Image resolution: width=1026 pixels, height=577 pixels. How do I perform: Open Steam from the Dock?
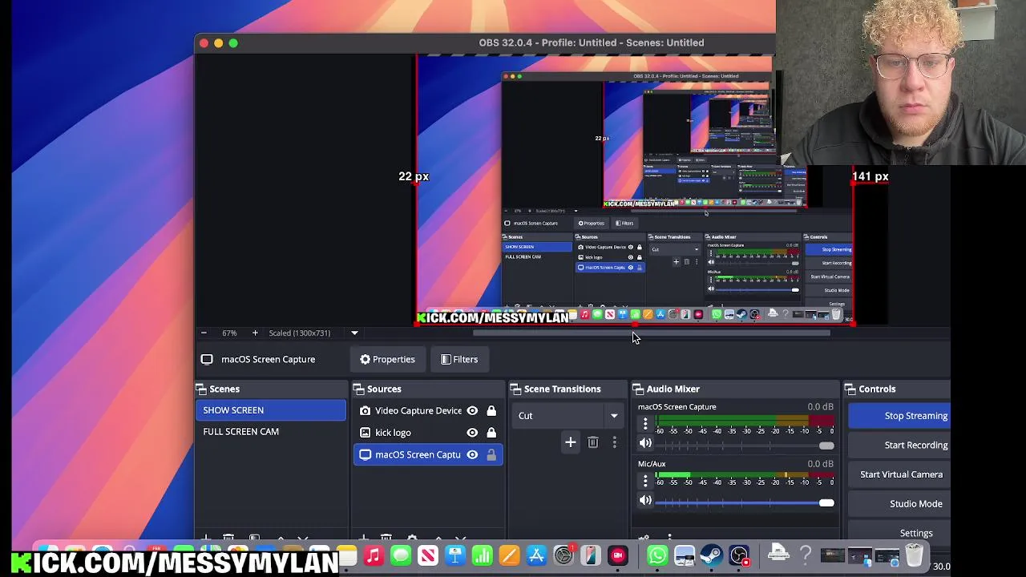click(x=712, y=555)
